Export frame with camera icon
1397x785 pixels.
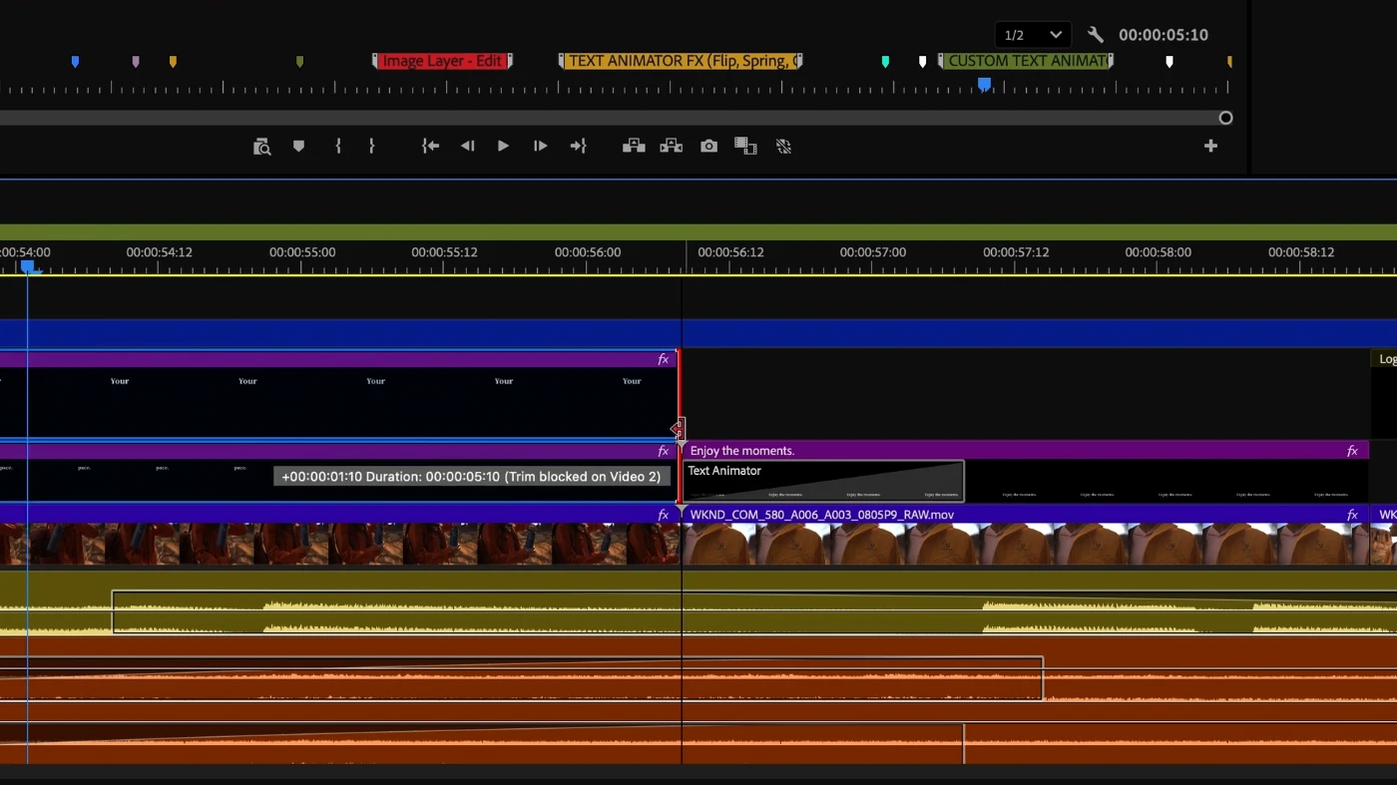point(708,147)
